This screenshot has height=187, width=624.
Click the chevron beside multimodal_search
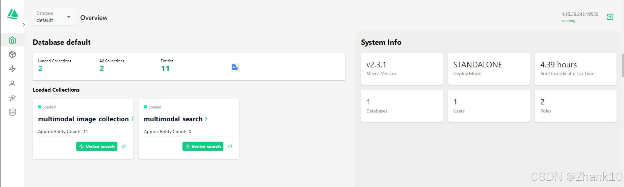click(206, 119)
